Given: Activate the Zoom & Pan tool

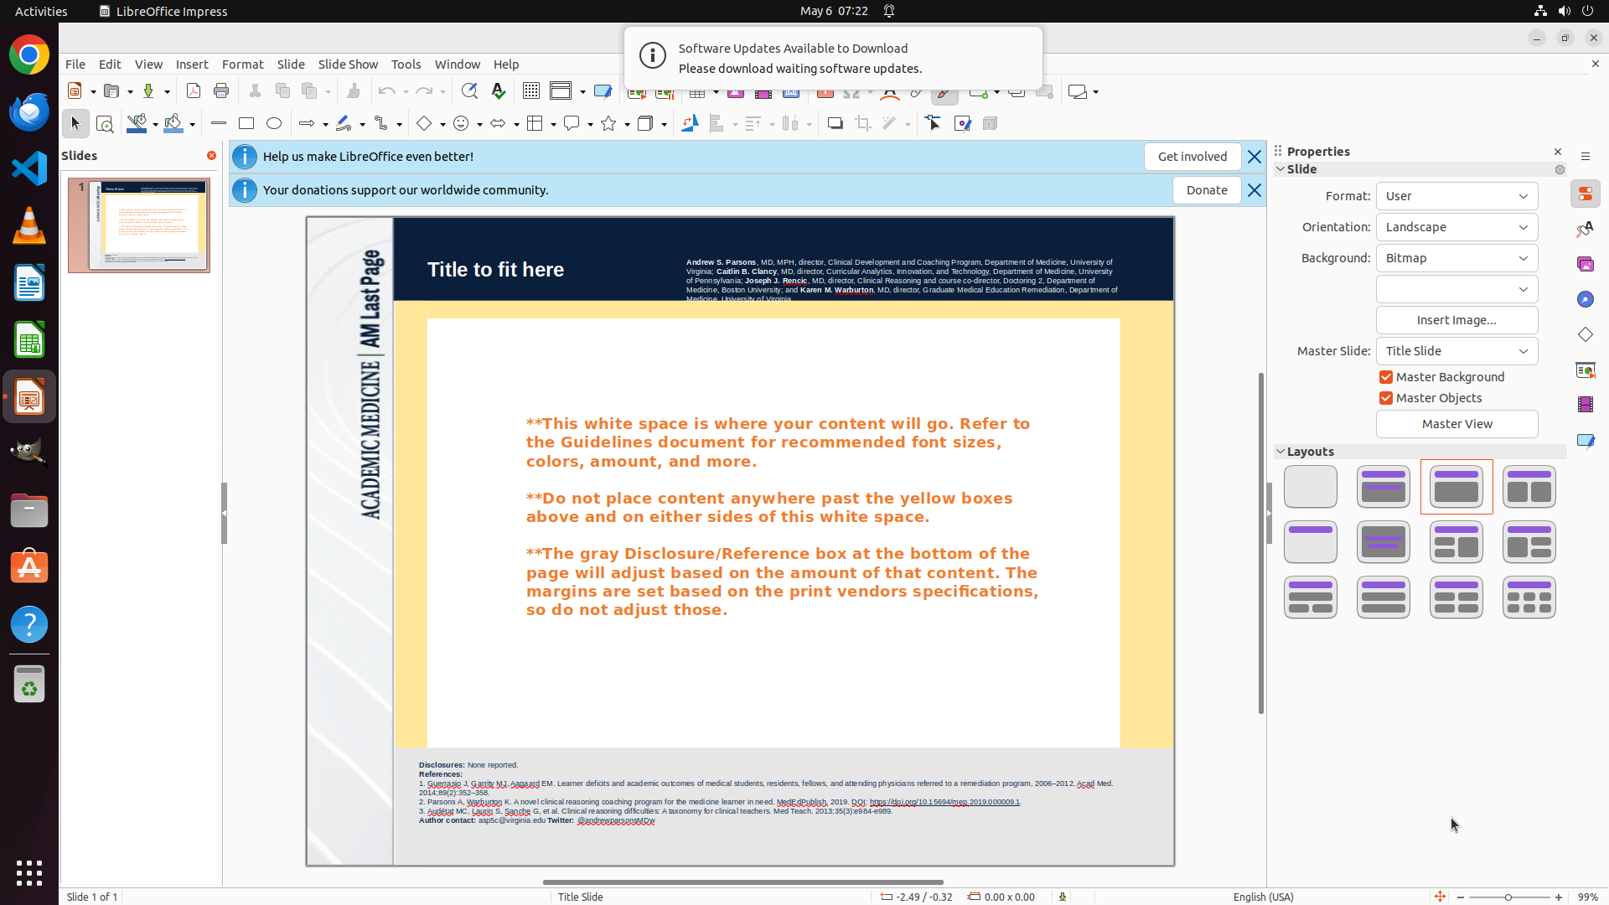Looking at the screenshot, I should click(x=105, y=123).
